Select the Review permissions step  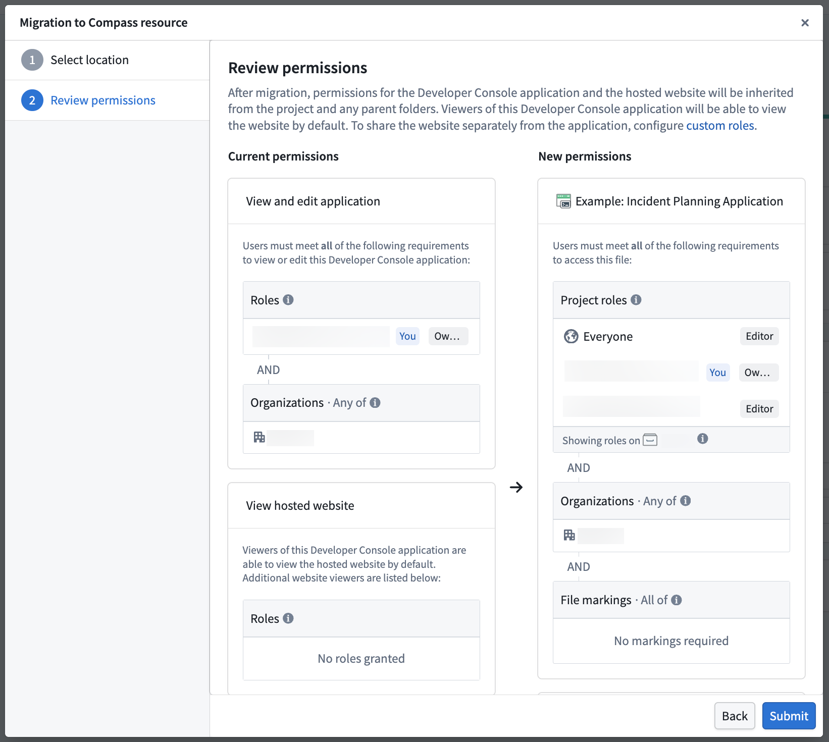pos(102,100)
